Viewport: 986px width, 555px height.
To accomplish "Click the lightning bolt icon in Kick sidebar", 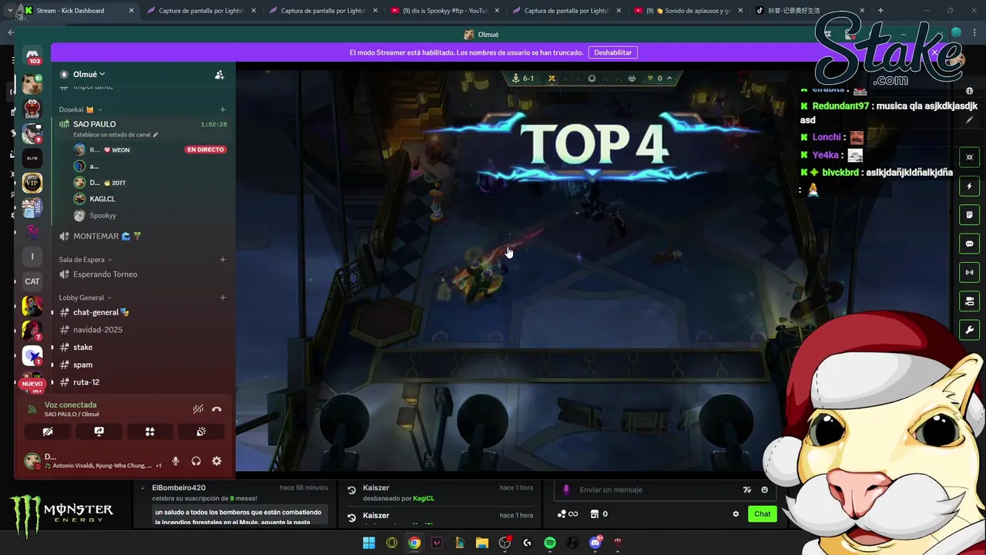I will (969, 187).
